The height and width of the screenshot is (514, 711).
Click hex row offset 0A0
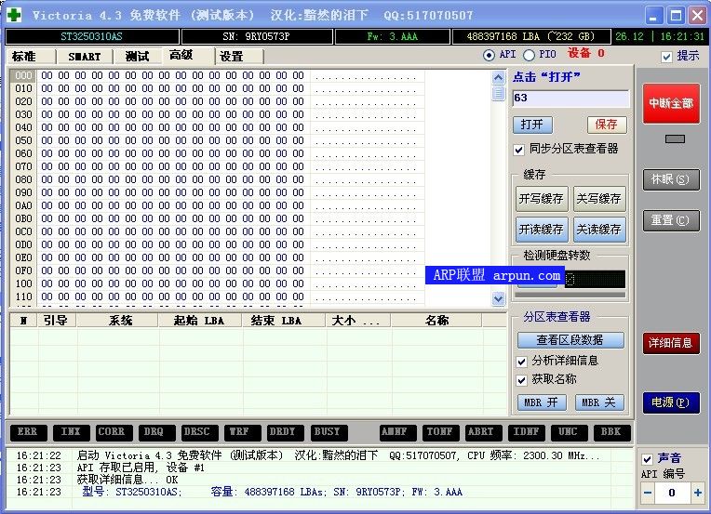coord(23,205)
